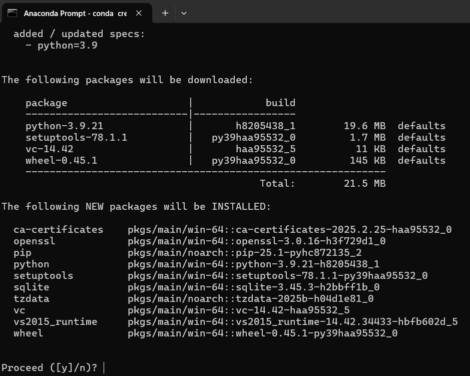
Task: Click the blinking terminal cursor
Action: pos(104,367)
